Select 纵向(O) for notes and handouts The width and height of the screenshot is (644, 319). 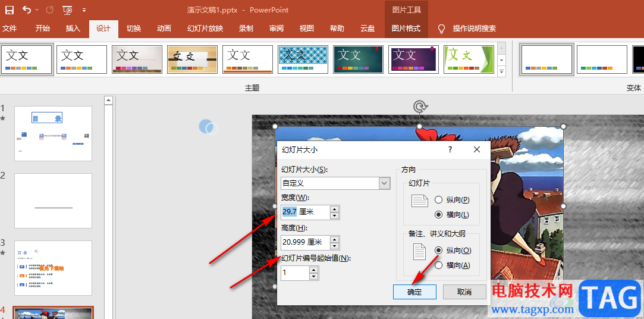453,250
